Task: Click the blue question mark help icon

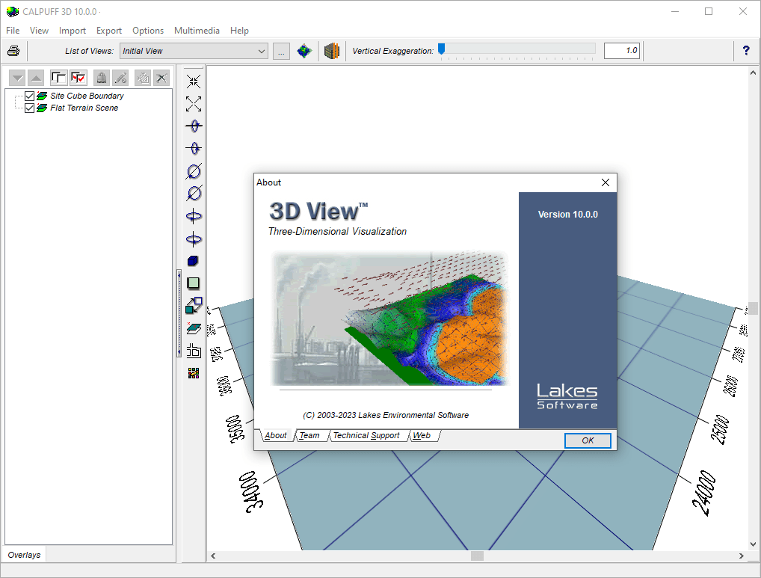Action: 746,50
